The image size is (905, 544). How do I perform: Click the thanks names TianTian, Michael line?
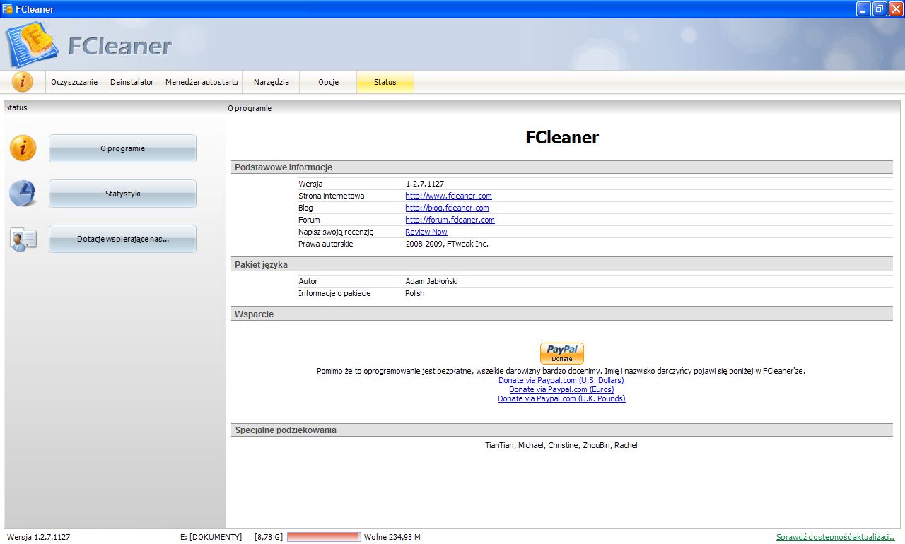point(561,445)
